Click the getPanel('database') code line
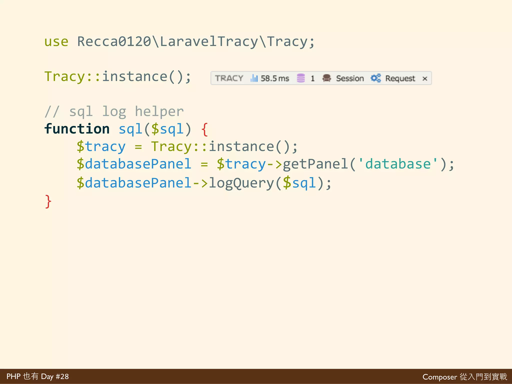 [265, 164]
